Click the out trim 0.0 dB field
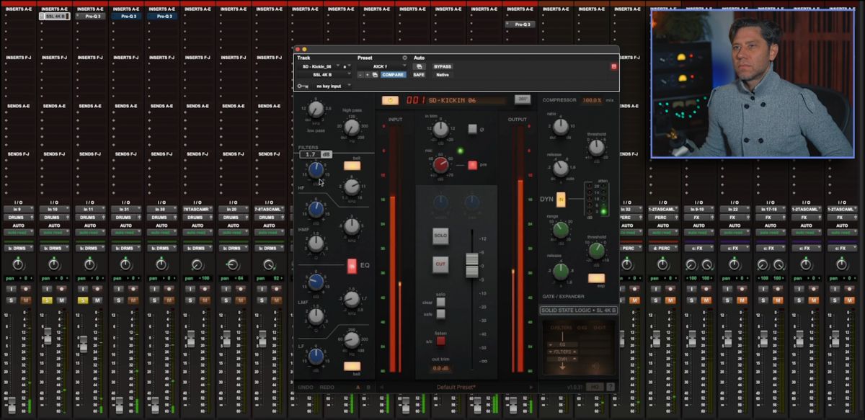Screen dimensions: 865x420 tap(440, 368)
